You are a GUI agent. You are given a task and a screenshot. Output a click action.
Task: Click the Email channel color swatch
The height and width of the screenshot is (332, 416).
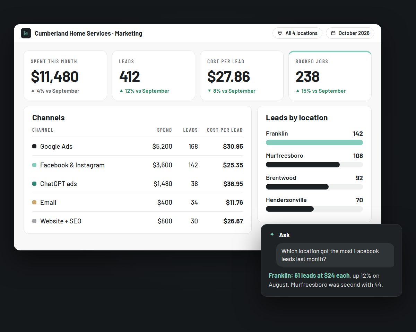(x=34, y=202)
